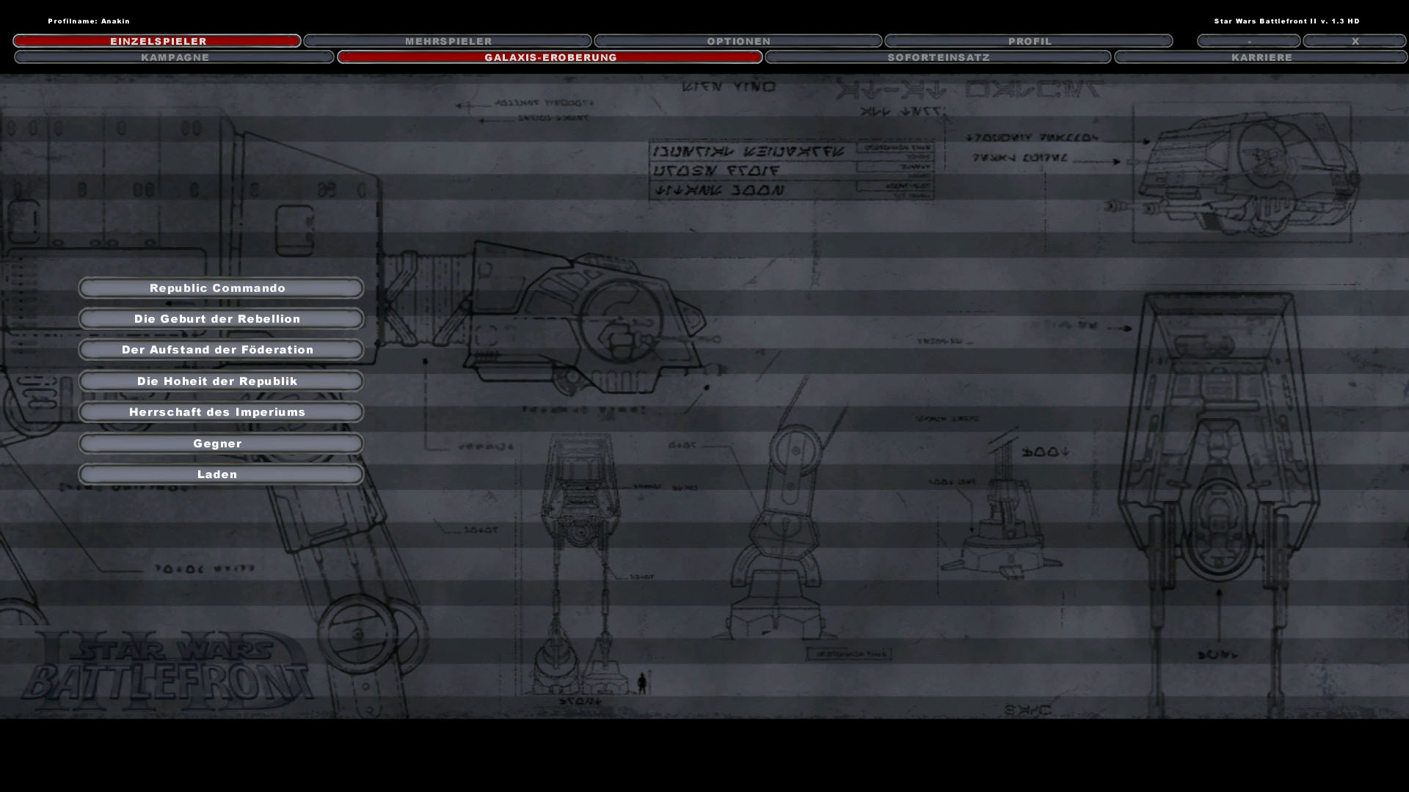The width and height of the screenshot is (1409, 792).
Task: Switch to the Einzelspieler tab
Action: click(x=157, y=41)
